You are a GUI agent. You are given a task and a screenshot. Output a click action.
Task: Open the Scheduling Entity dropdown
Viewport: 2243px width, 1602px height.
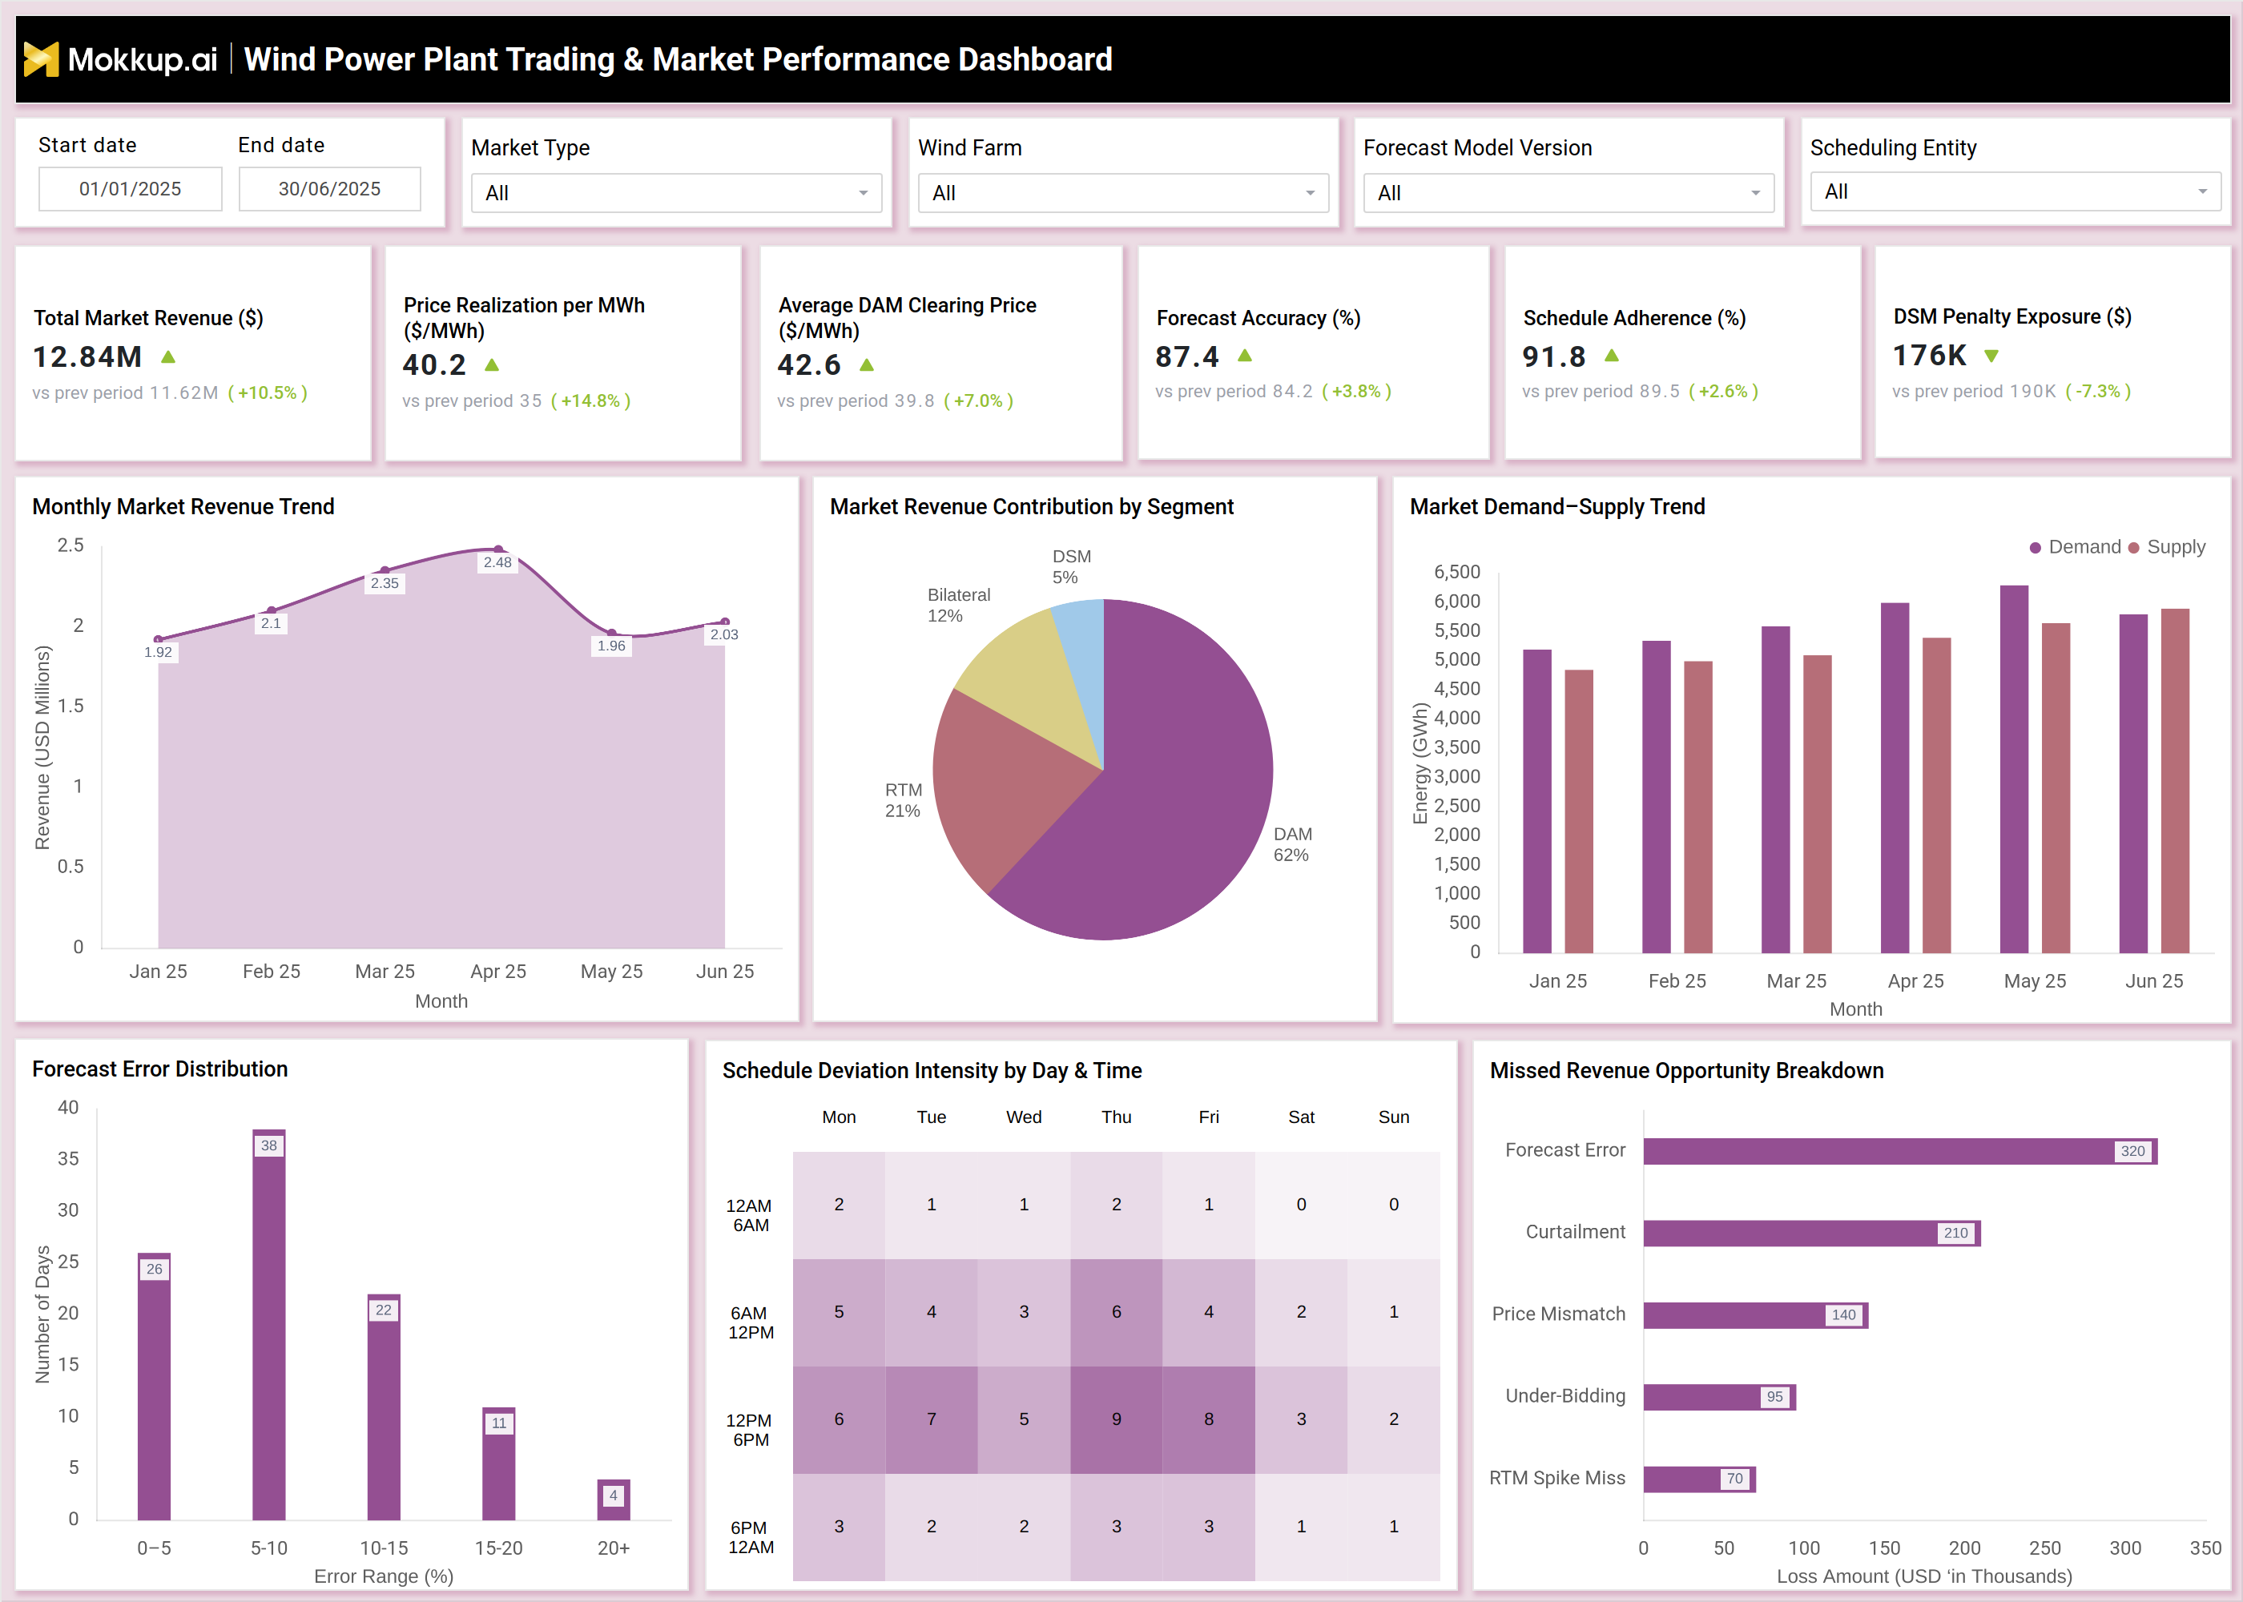coord(2015,191)
